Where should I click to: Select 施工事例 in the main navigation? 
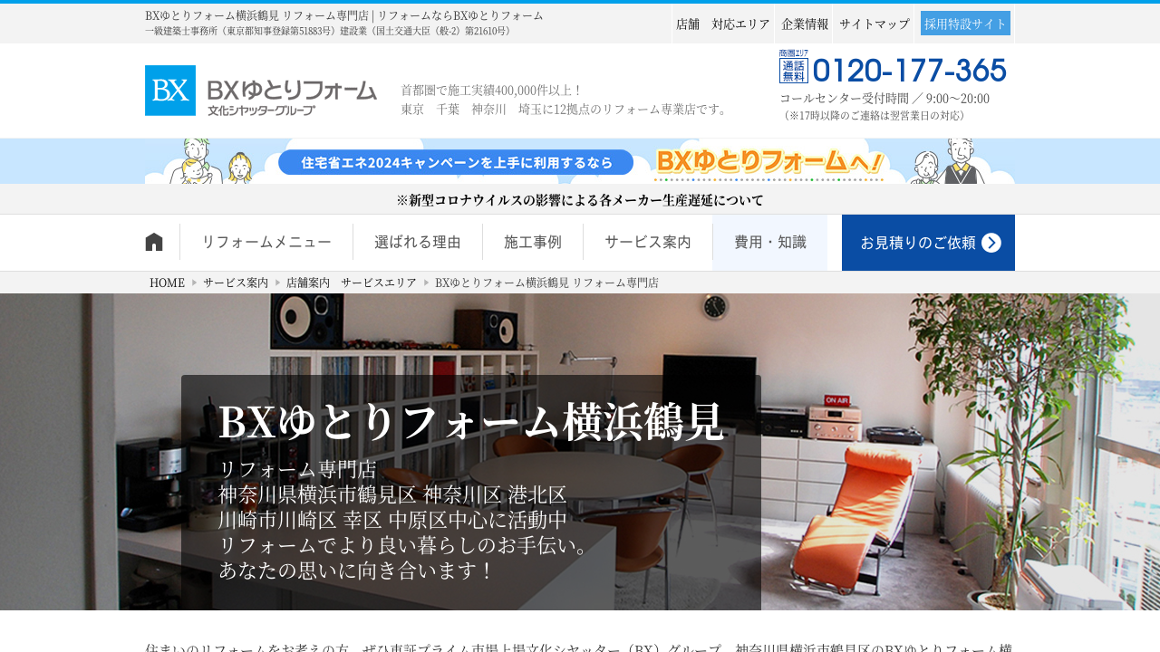[533, 243]
